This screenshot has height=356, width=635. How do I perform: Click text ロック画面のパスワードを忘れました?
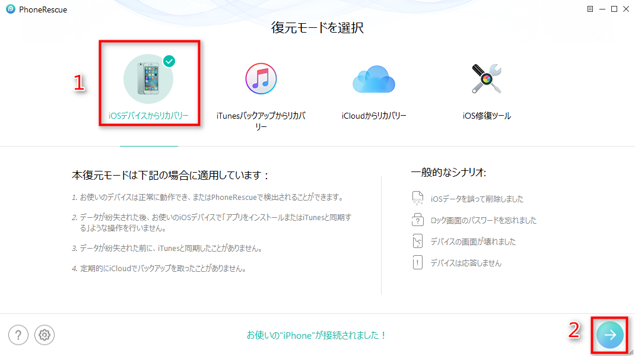click(x=483, y=220)
